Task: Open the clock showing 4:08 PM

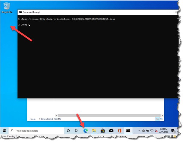Action: point(164,130)
